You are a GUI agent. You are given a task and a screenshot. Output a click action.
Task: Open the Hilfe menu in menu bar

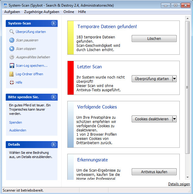point(82,12)
